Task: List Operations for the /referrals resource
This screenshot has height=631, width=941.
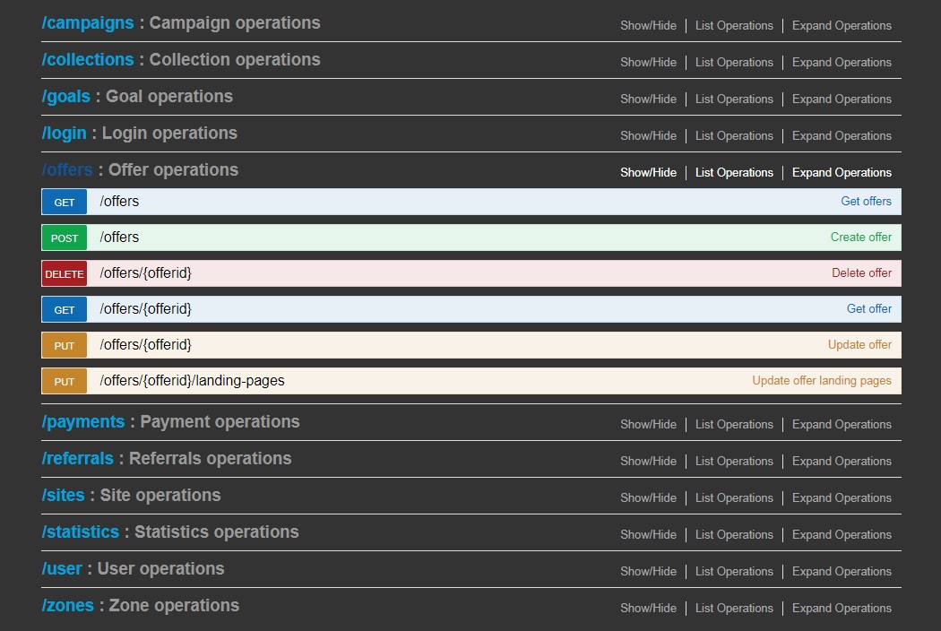Action: 734,461
